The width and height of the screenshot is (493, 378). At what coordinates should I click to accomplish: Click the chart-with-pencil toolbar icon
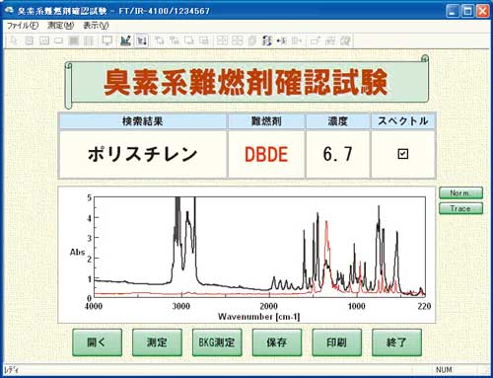click(x=125, y=40)
